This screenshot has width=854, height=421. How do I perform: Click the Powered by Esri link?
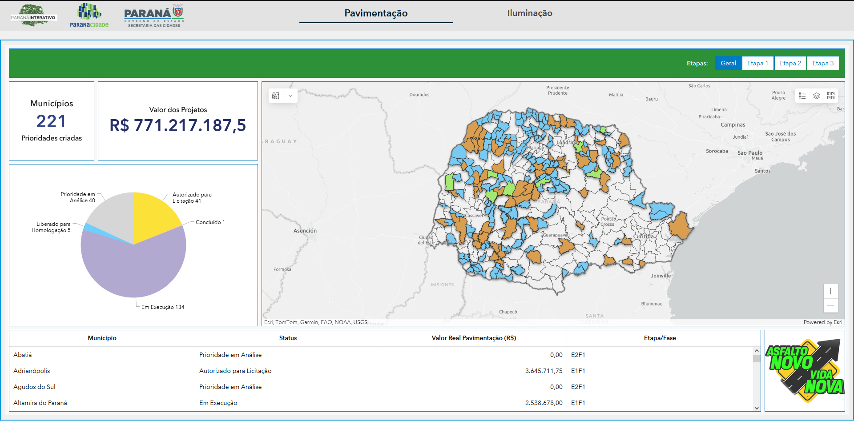[822, 322]
